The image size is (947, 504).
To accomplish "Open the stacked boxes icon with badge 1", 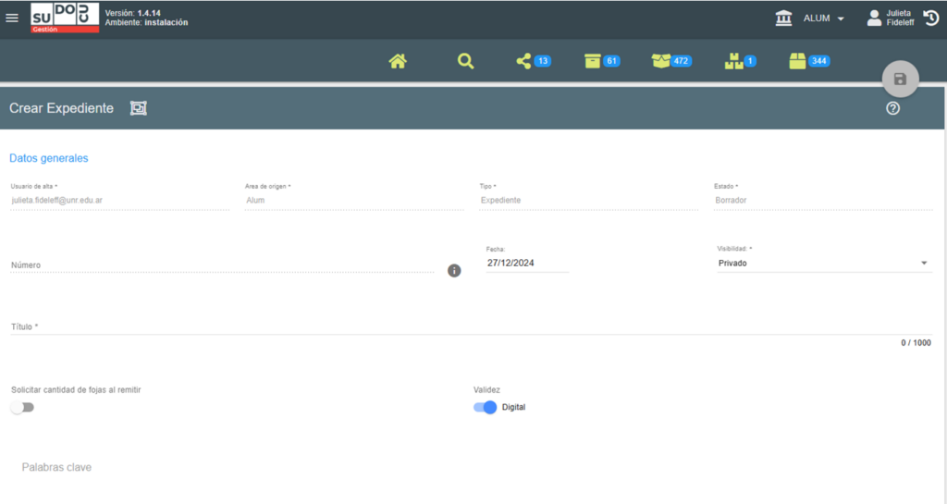I will (733, 61).
